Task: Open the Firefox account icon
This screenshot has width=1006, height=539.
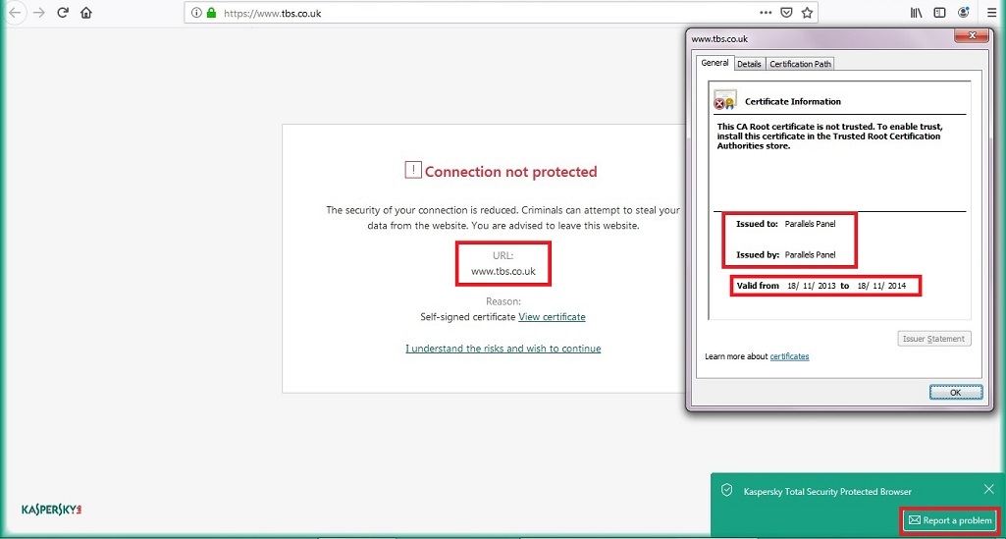Action: pos(963,12)
